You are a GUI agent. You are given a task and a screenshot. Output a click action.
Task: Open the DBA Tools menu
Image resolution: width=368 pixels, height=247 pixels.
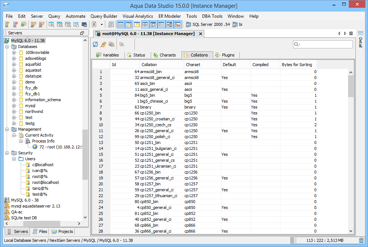pos(212,16)
